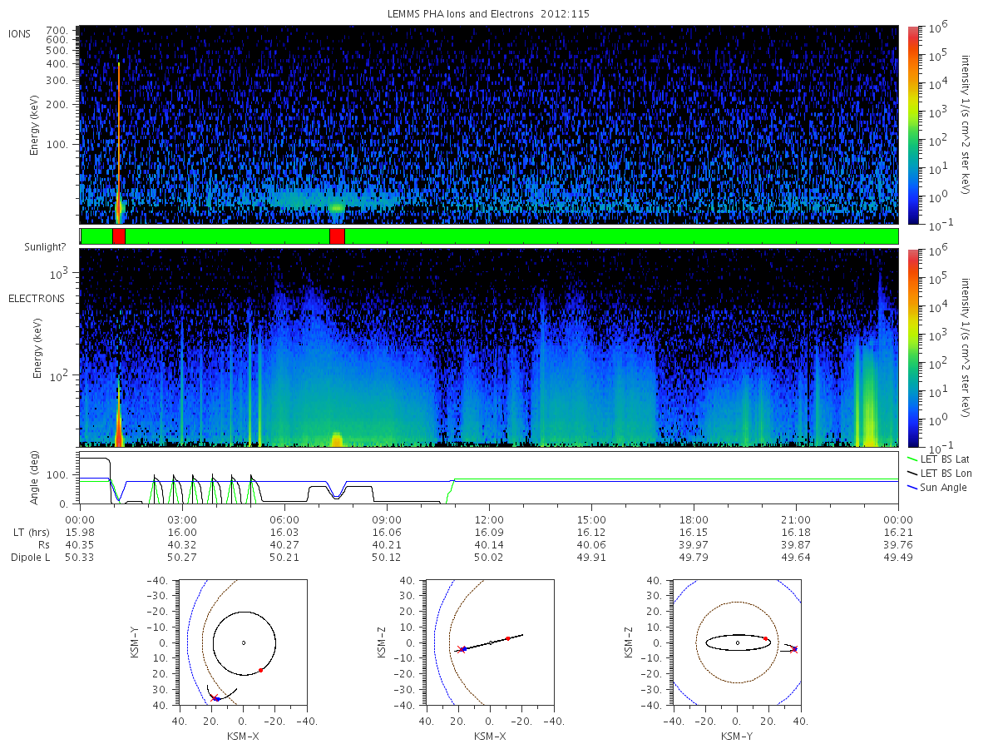Click the planet center in KSM-X KSM-Y plot
The image size is (998, 749).
244,642
